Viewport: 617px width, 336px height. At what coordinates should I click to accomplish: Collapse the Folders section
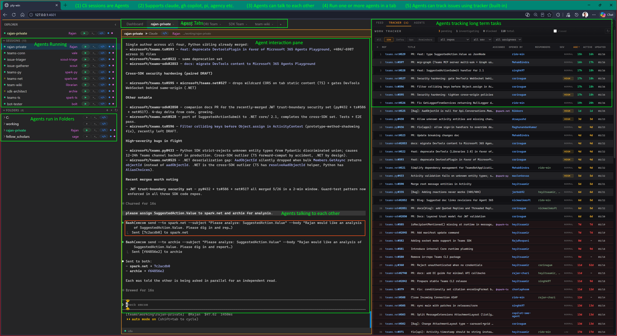click(x=4, y=110)
